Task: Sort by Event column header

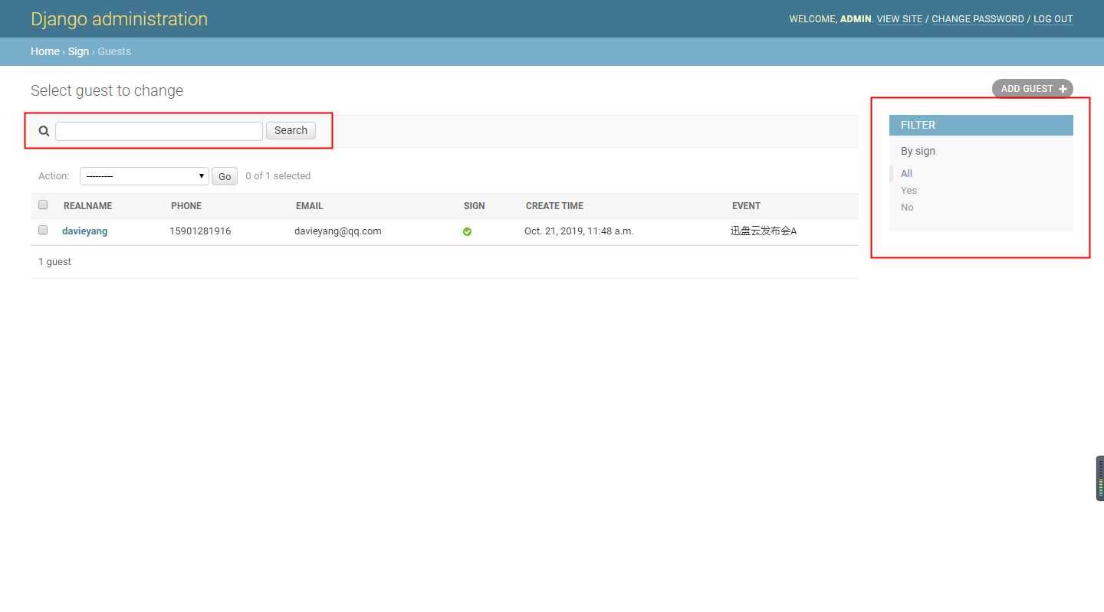Action: pyautogui.click(x=746, y=206)
